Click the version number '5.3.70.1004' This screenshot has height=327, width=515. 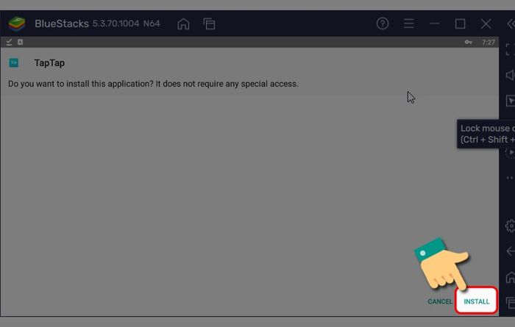click(116, 24)
